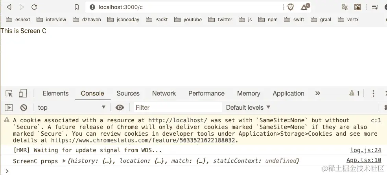This screenshot has width=387, height=175.
Task: Click the console Filter input
Action: [178, 108]
